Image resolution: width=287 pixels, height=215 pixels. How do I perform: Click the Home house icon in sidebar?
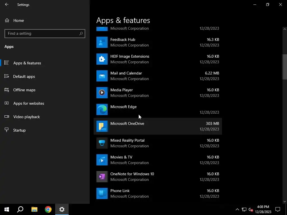[x=7, y=20]
